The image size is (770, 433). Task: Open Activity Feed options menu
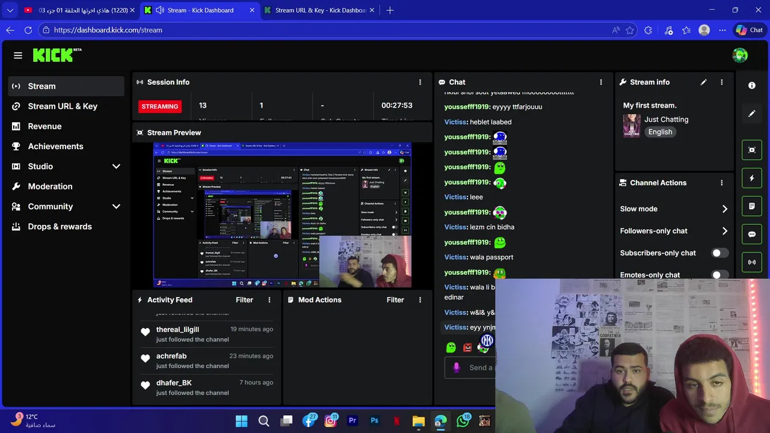pos(269,299)
